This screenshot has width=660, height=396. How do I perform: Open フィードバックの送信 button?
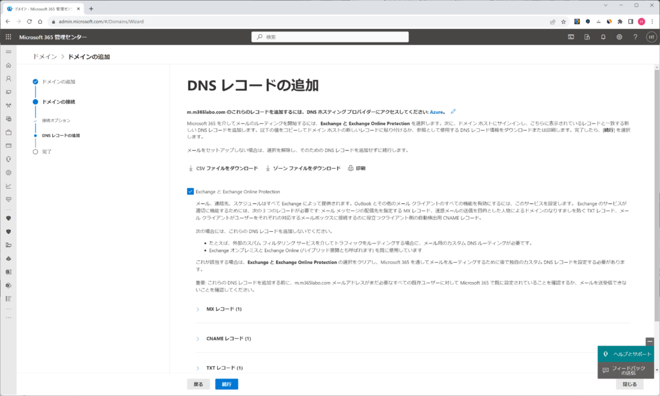[x=626, y=370]
